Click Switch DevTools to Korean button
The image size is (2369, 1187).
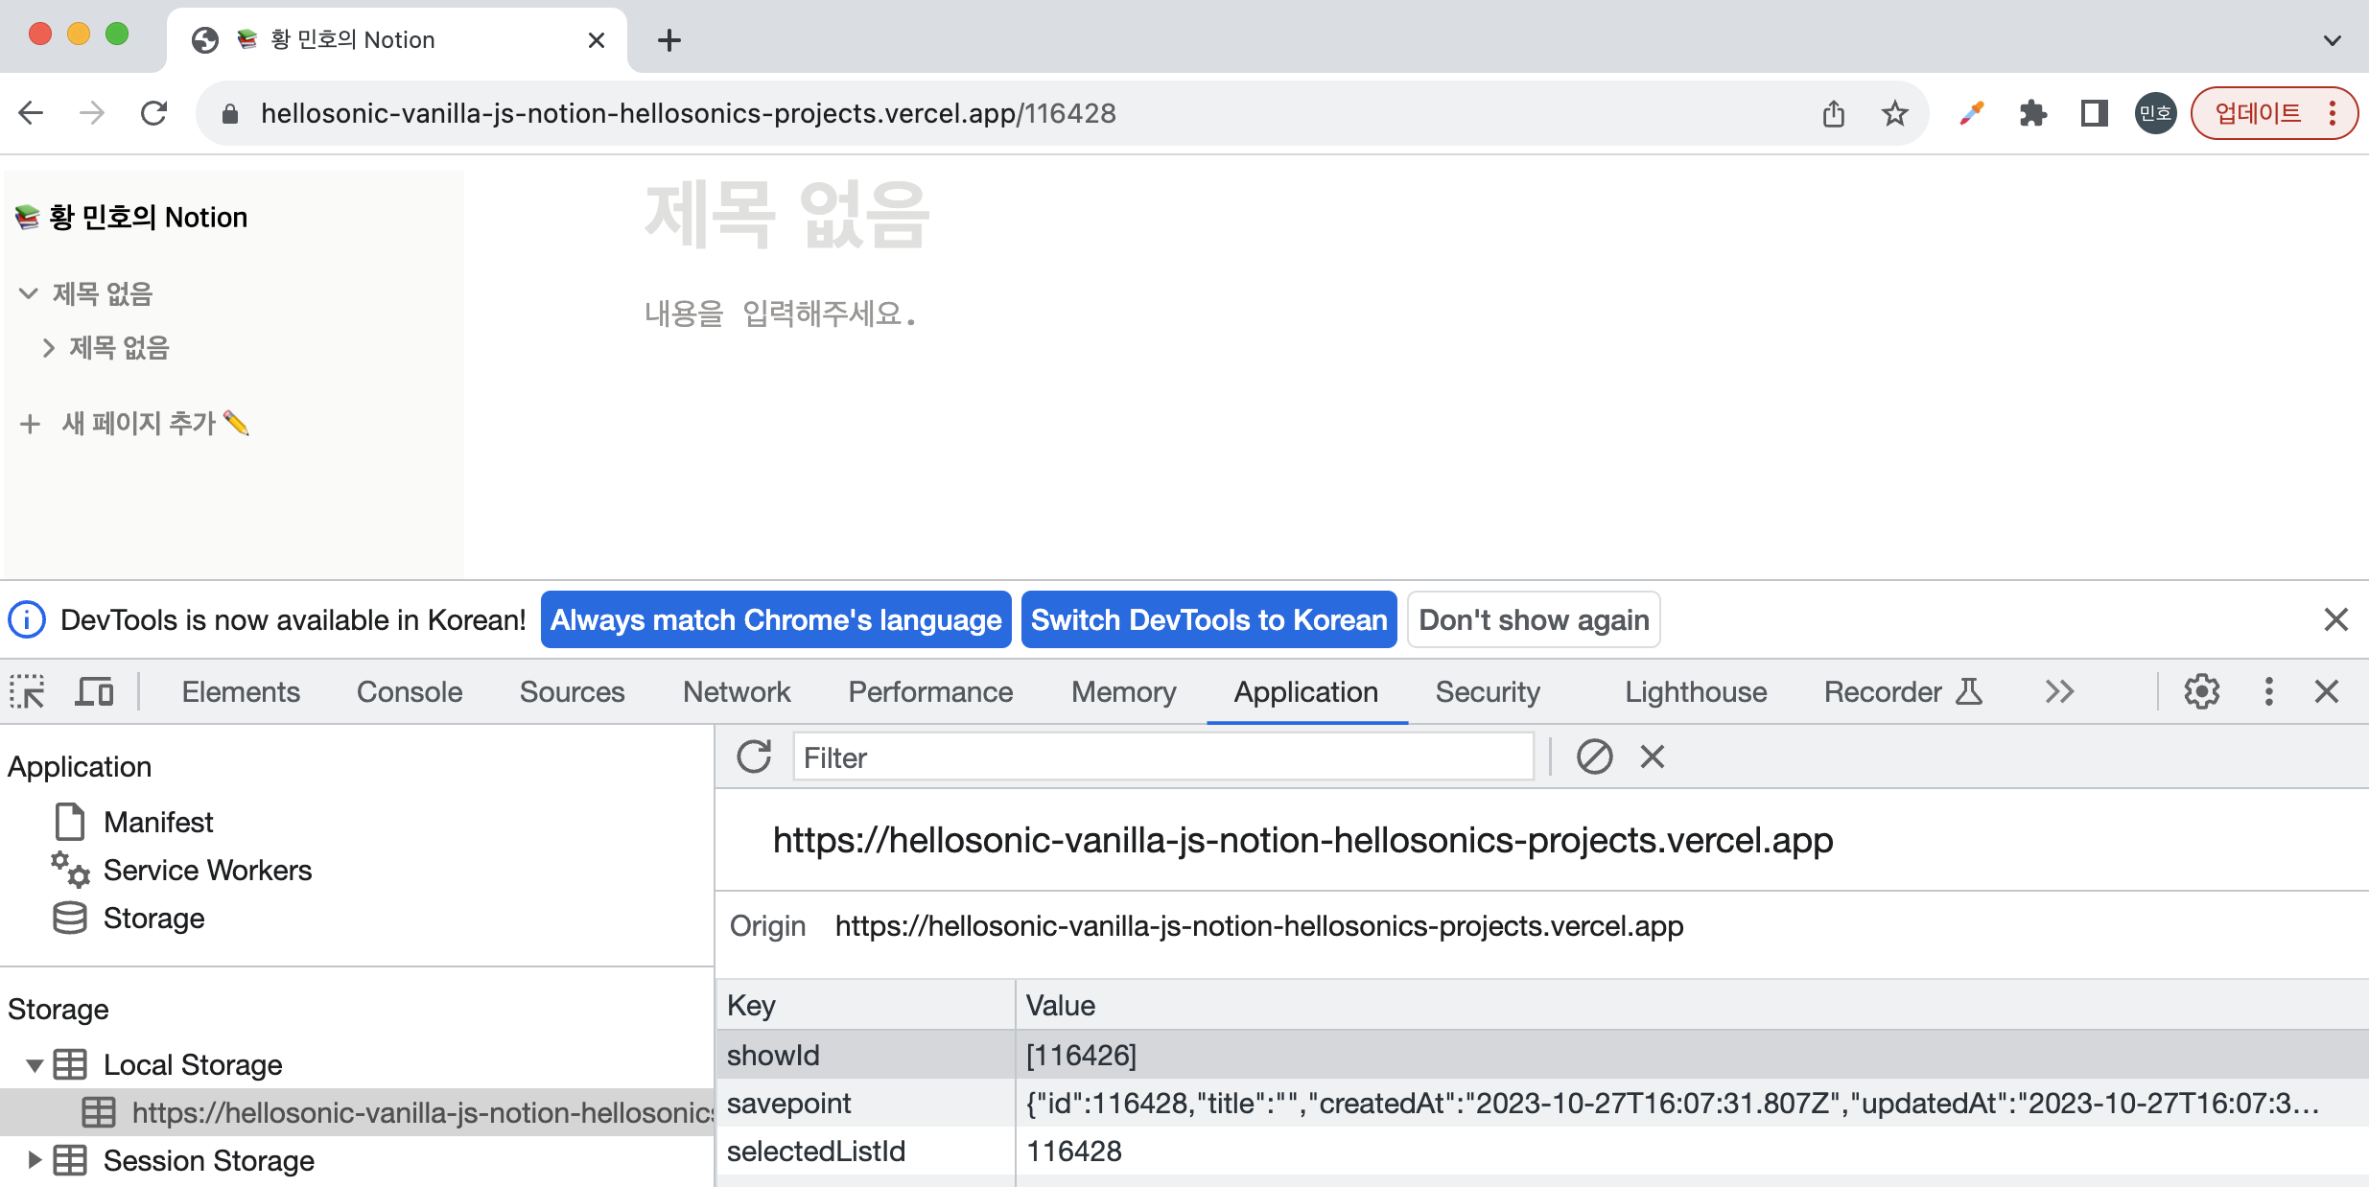click(x=1208, y=619)
